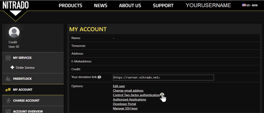
Task: Open the YOURUSERNAME account menu
Action: 208,5
